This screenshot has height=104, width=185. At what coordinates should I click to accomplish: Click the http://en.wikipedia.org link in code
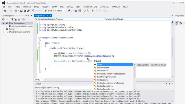[97, 56]
